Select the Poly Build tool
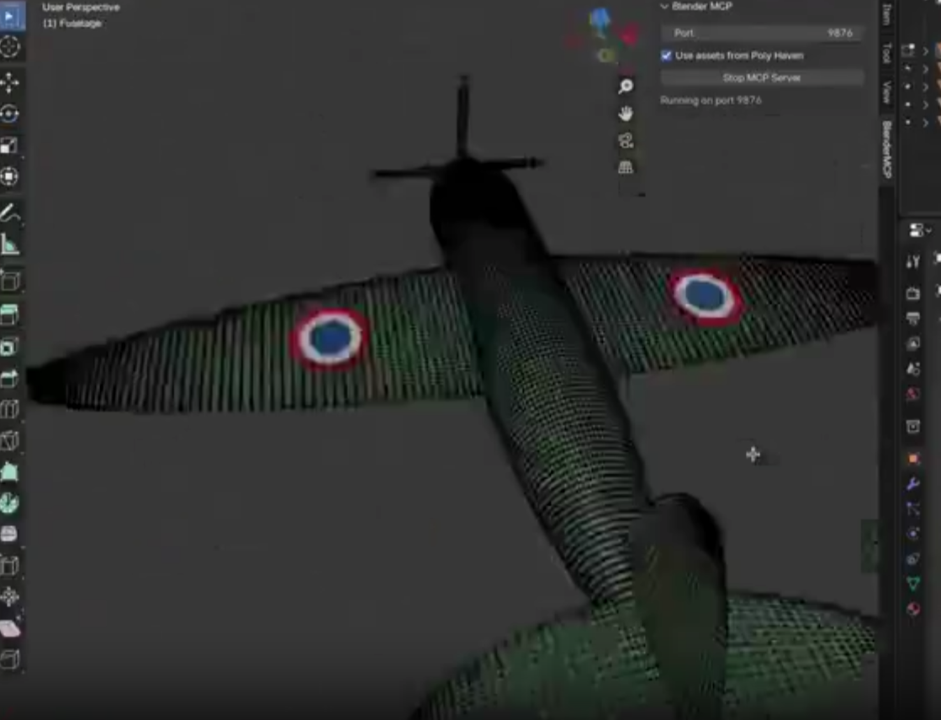This screenshot has width=941, height=720. [10, 472]
